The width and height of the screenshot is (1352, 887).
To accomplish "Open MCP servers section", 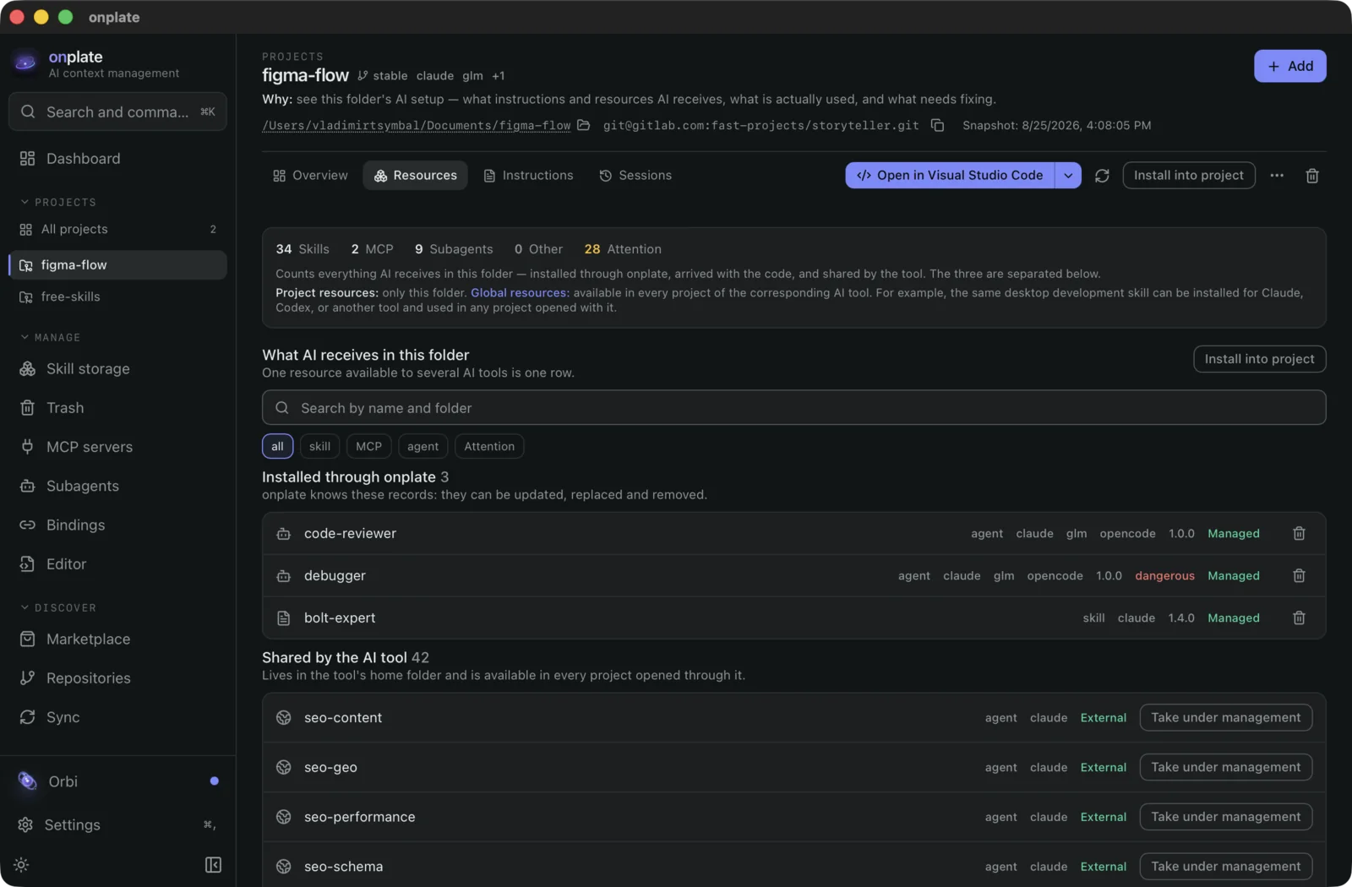I will (117, 447).
